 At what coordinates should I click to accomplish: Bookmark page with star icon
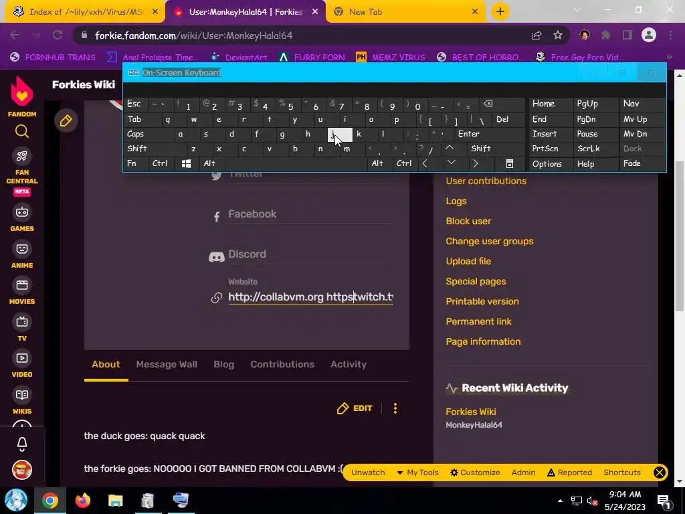558,35
